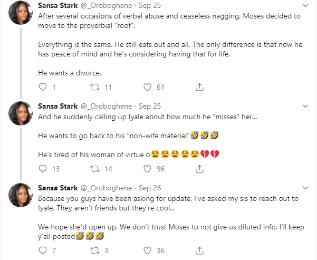Open profile picture on the second tweet
The height and width of the screenshot is (260, 317).
pyautogui.click(x=21, y=113)
